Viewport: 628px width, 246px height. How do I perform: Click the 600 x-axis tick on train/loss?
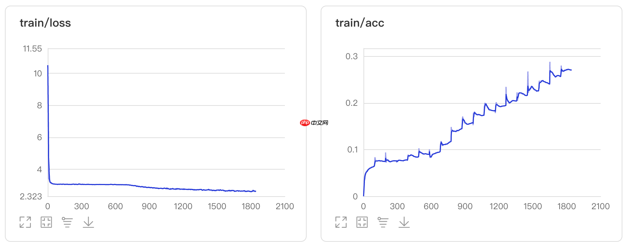click(115, 206)
